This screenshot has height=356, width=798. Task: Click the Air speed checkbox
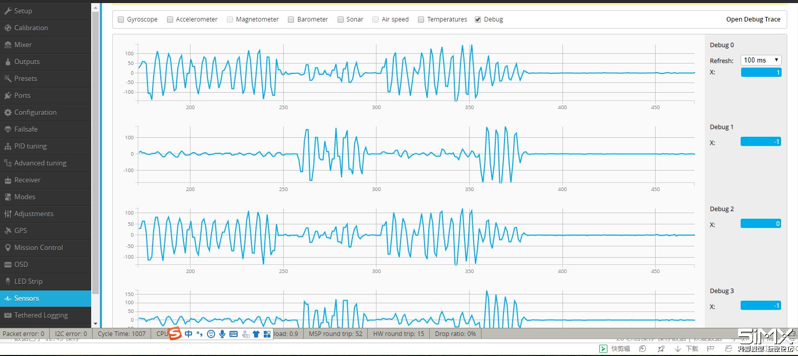[x=375, y=19]
